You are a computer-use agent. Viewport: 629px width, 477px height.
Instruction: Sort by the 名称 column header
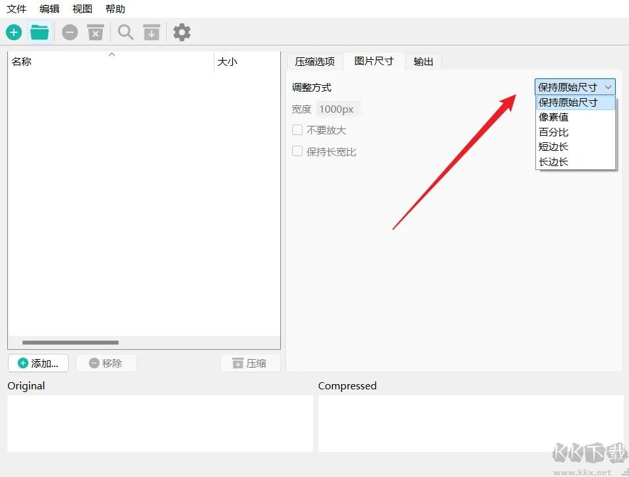(111, 61)
